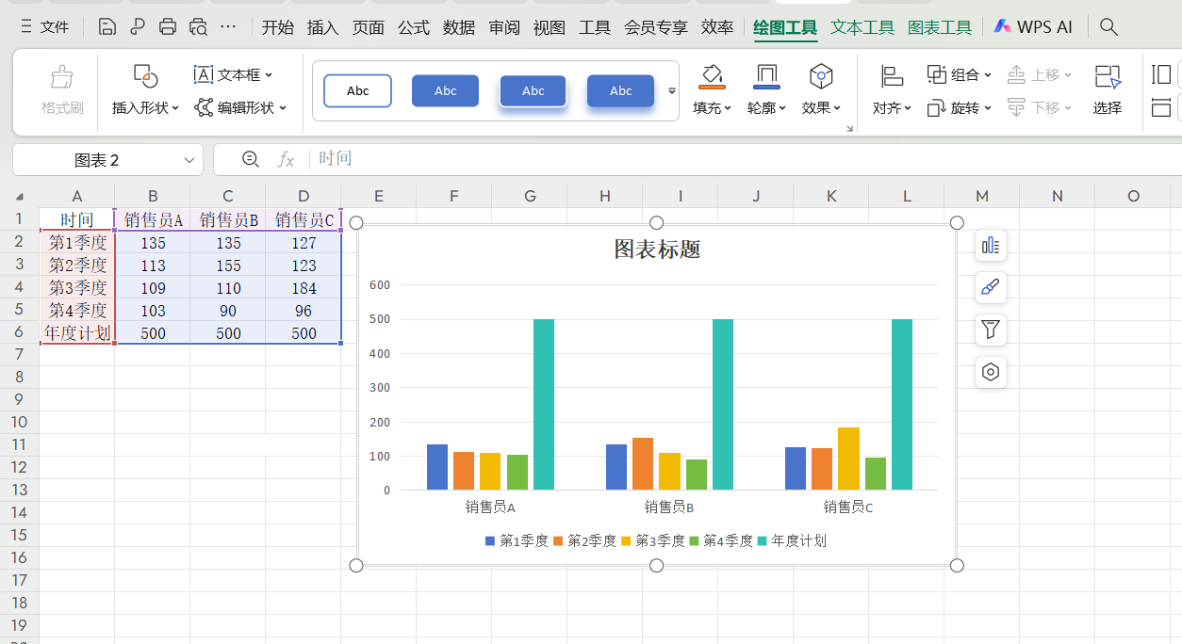Expand the 旋转 (Rotate) dropdown
Image resolution: width=1182 pixels, height=644 pixels.
point(959,106)
